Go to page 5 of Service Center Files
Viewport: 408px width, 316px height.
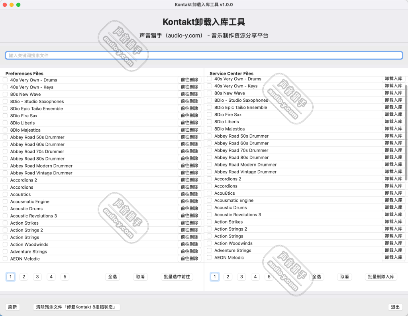[x=269, y=276]
